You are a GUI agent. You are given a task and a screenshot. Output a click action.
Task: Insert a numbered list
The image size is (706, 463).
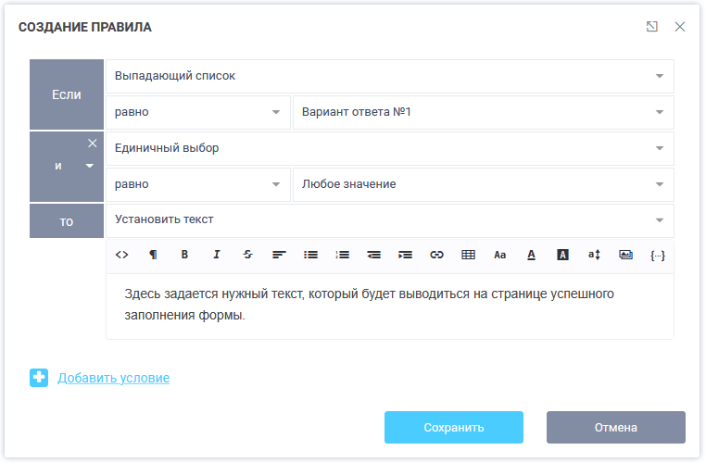342,256
